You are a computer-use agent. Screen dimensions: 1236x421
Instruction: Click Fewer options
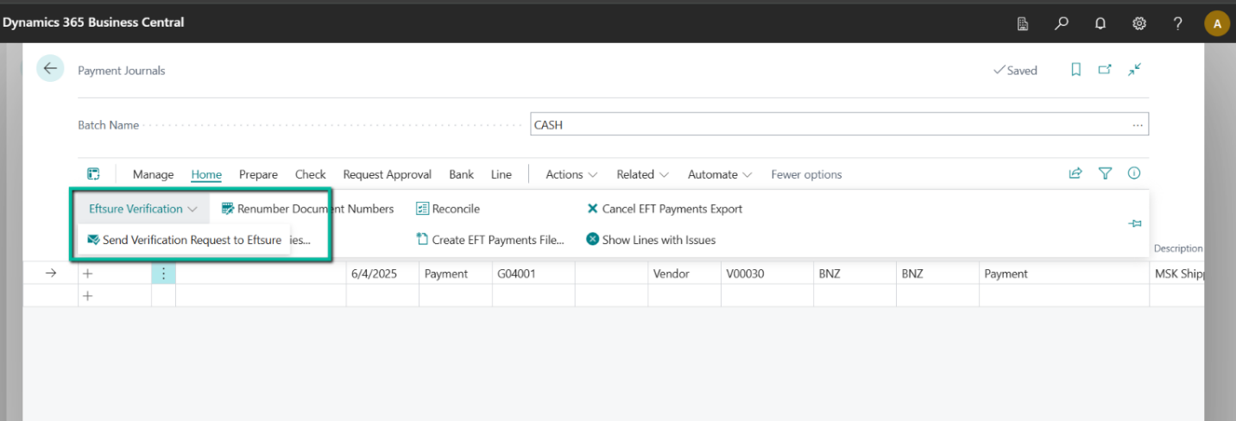(806, 174)
